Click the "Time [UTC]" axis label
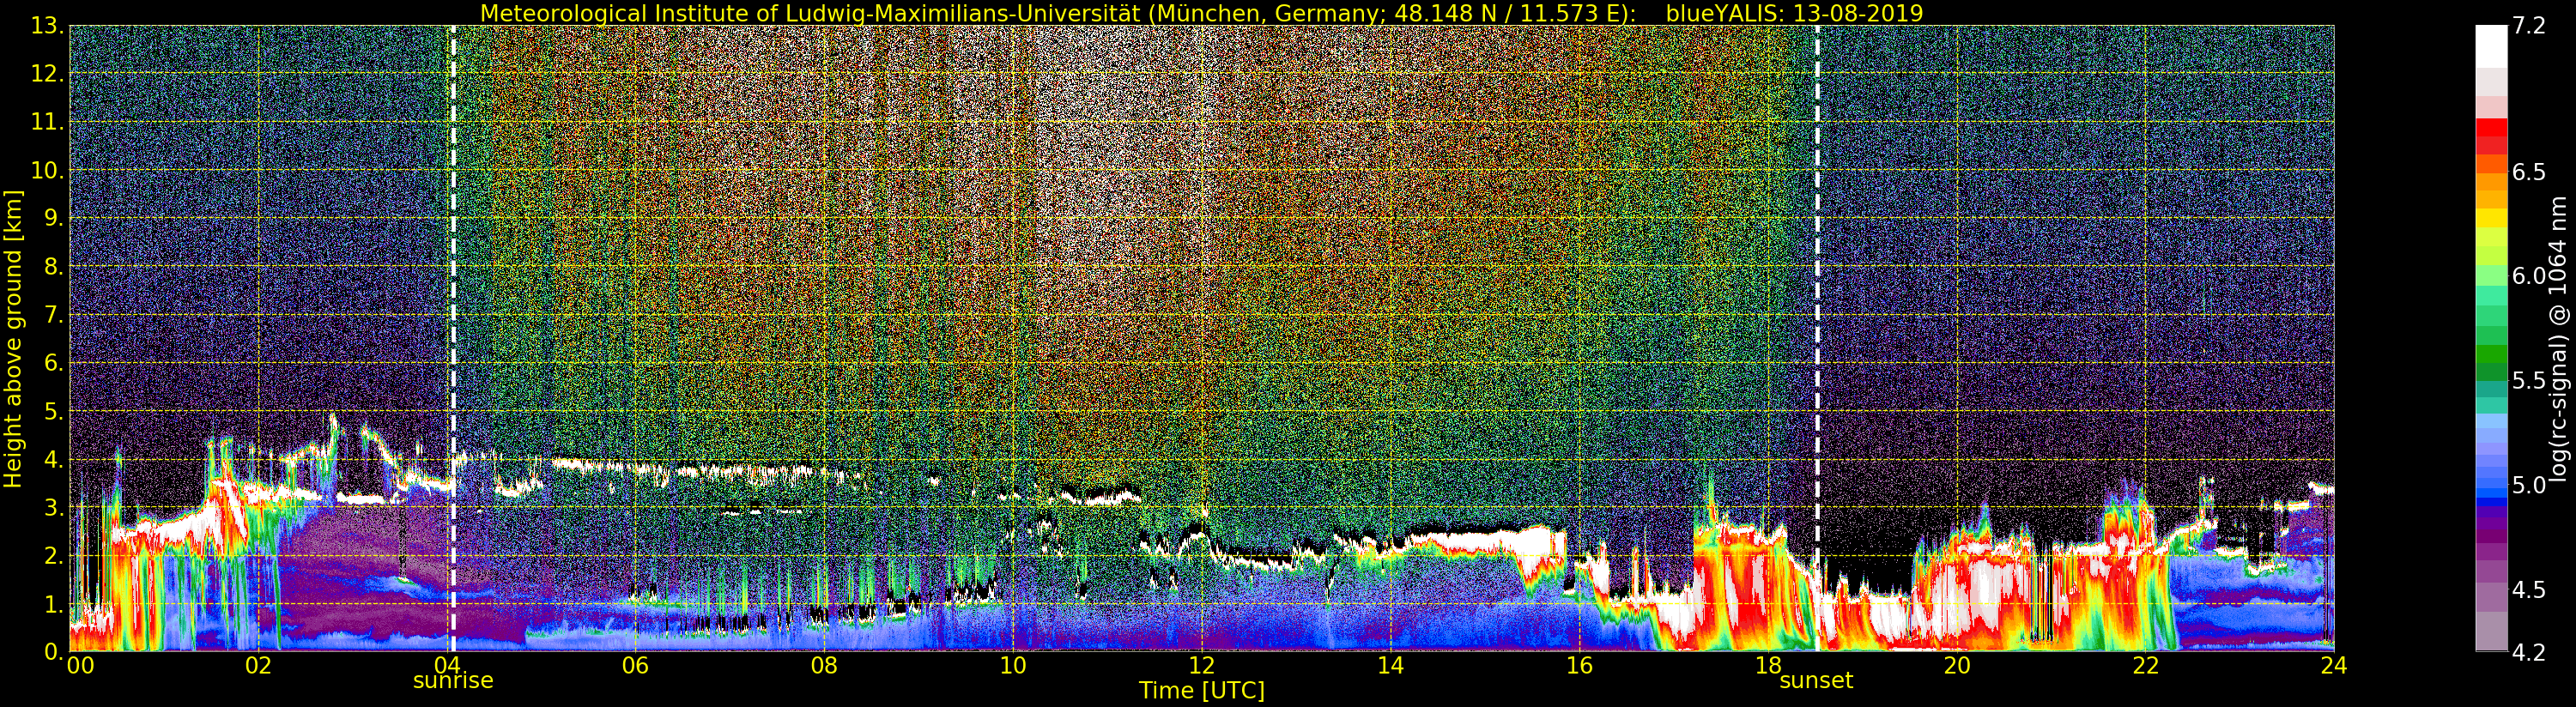 [1201, 690]
